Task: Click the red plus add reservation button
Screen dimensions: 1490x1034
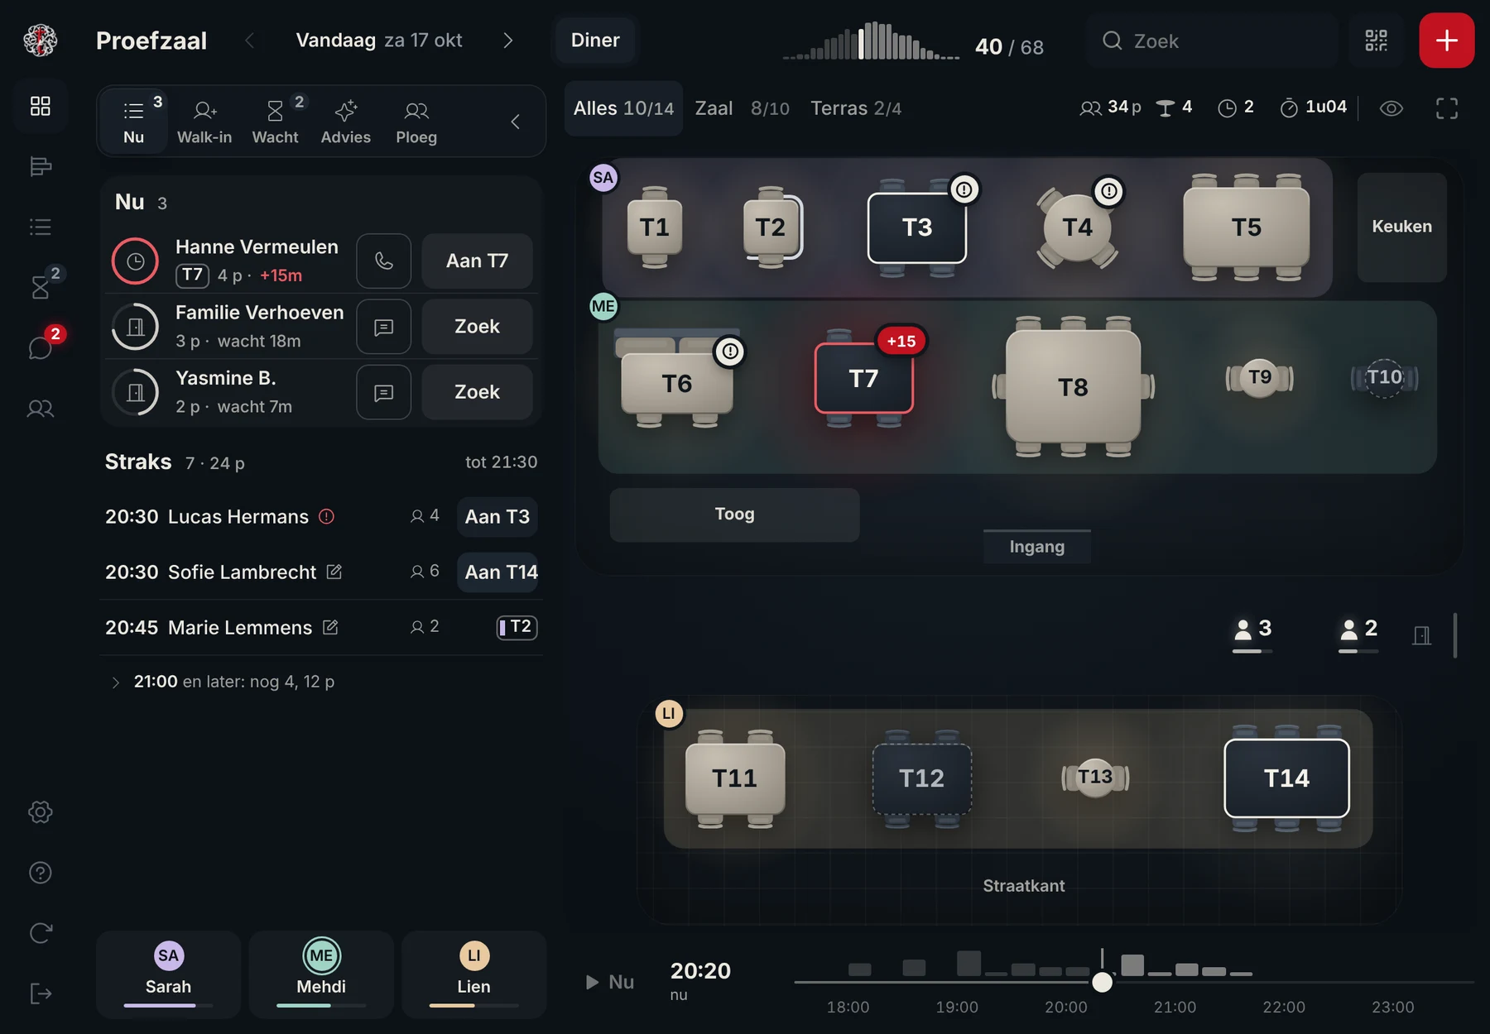Action: [1446, 41]
